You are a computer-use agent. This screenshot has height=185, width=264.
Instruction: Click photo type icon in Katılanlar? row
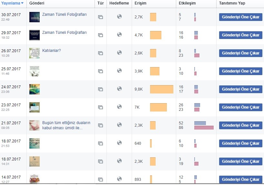coord(100,53)
